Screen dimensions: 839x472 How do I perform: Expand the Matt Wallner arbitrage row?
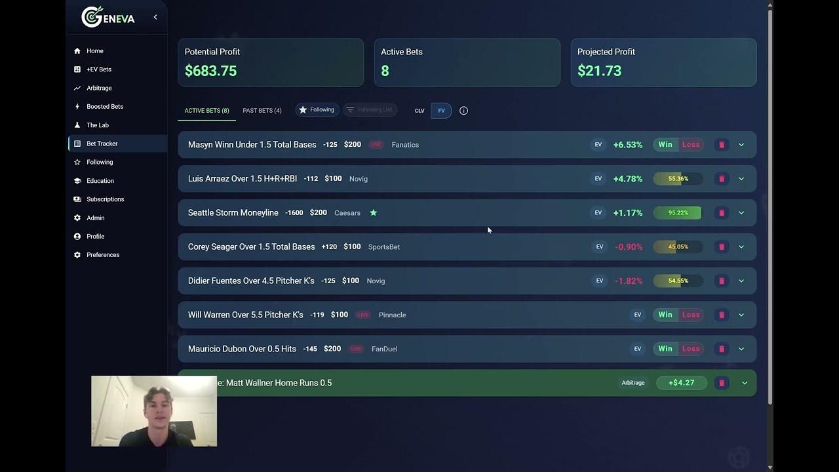[x=744, y=383]
